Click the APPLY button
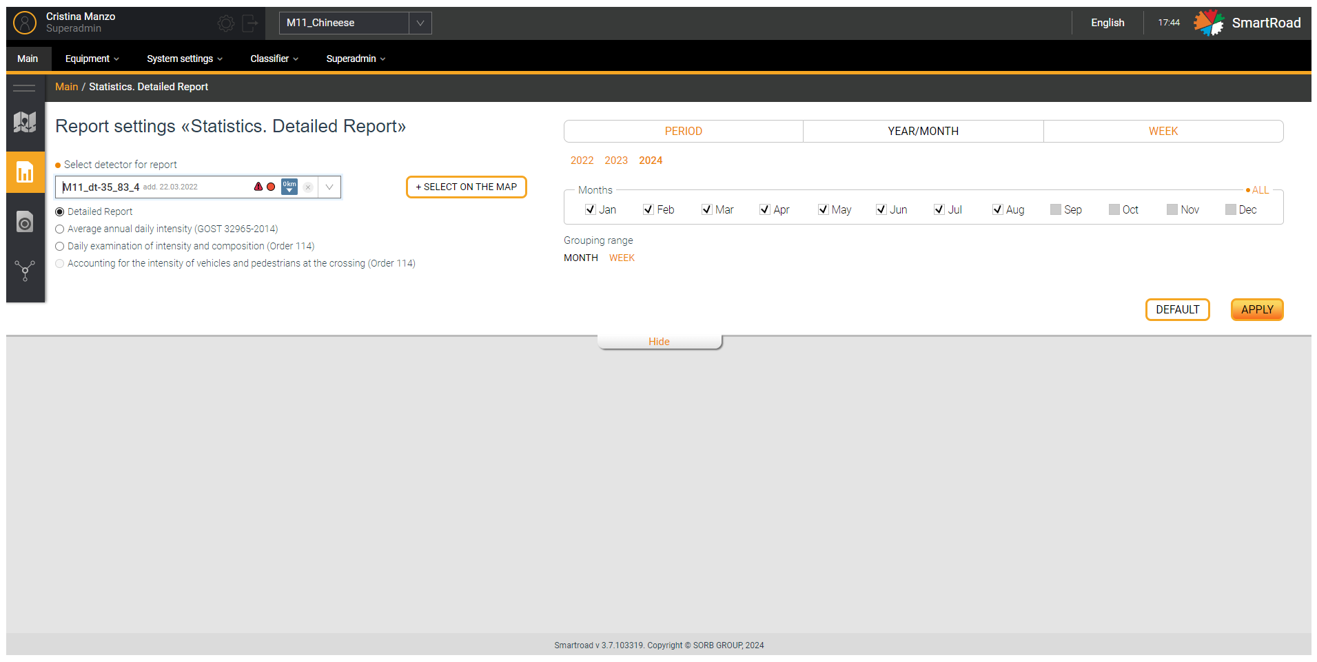 tap(1257, 309)
